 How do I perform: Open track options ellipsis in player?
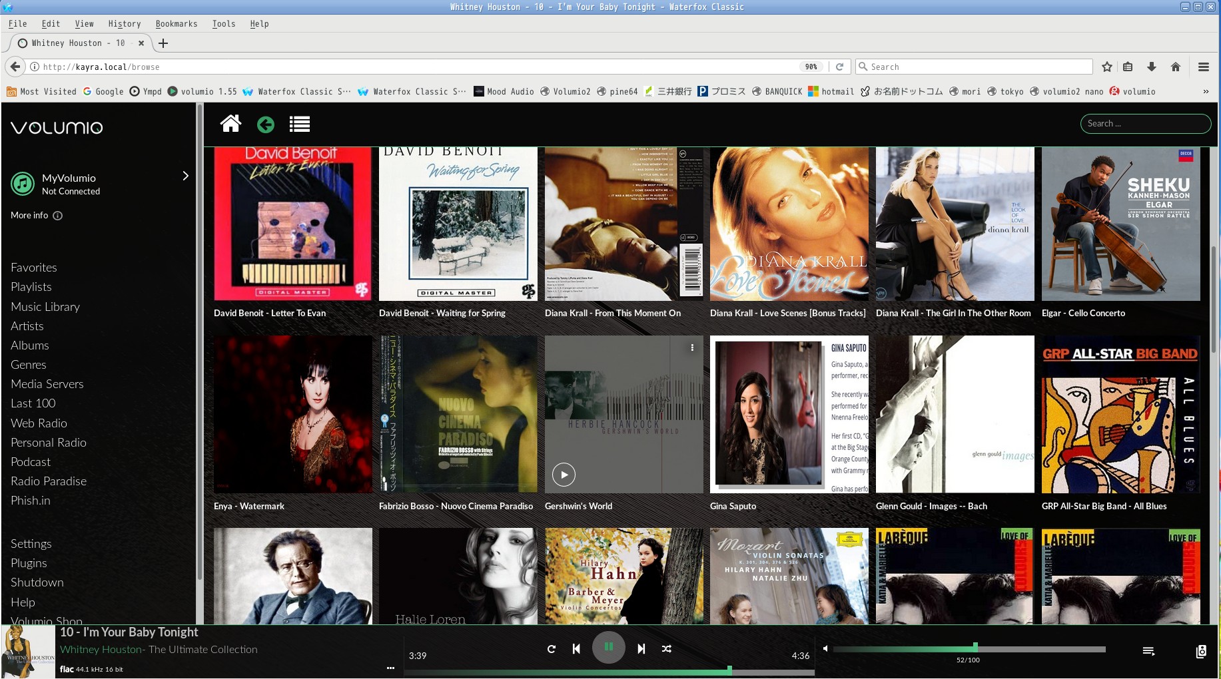(x=390, y=668)
